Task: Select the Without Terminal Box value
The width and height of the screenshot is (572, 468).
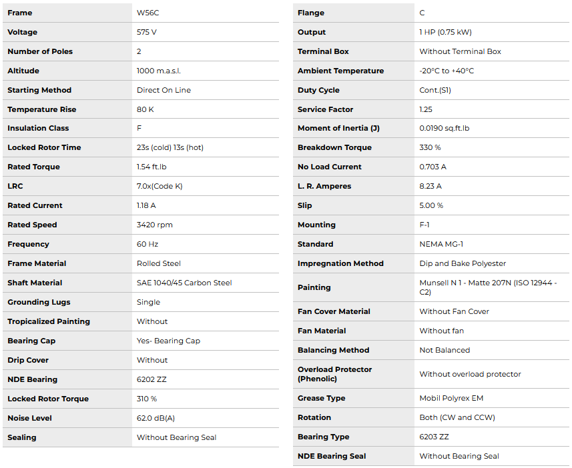Action: point(460,51)
